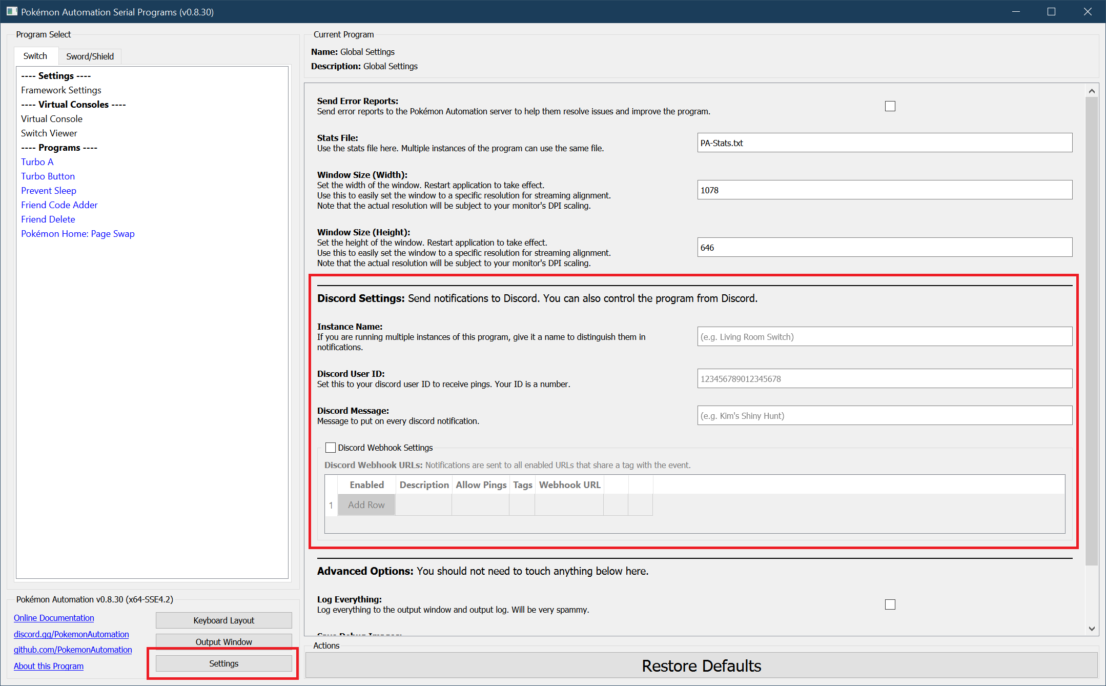Click scrollbar up arrow in settings panel
1106x686 pixels.
tap(1092, 91)
